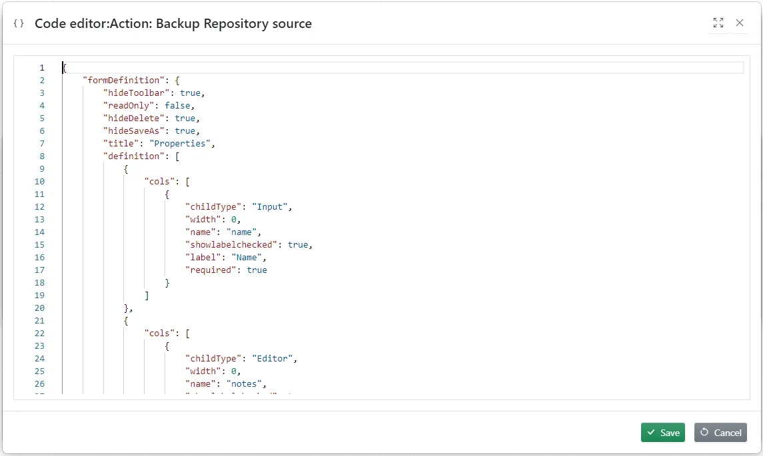Expand the code editor to fullscreen
The image size is (763, 456).
718,23
